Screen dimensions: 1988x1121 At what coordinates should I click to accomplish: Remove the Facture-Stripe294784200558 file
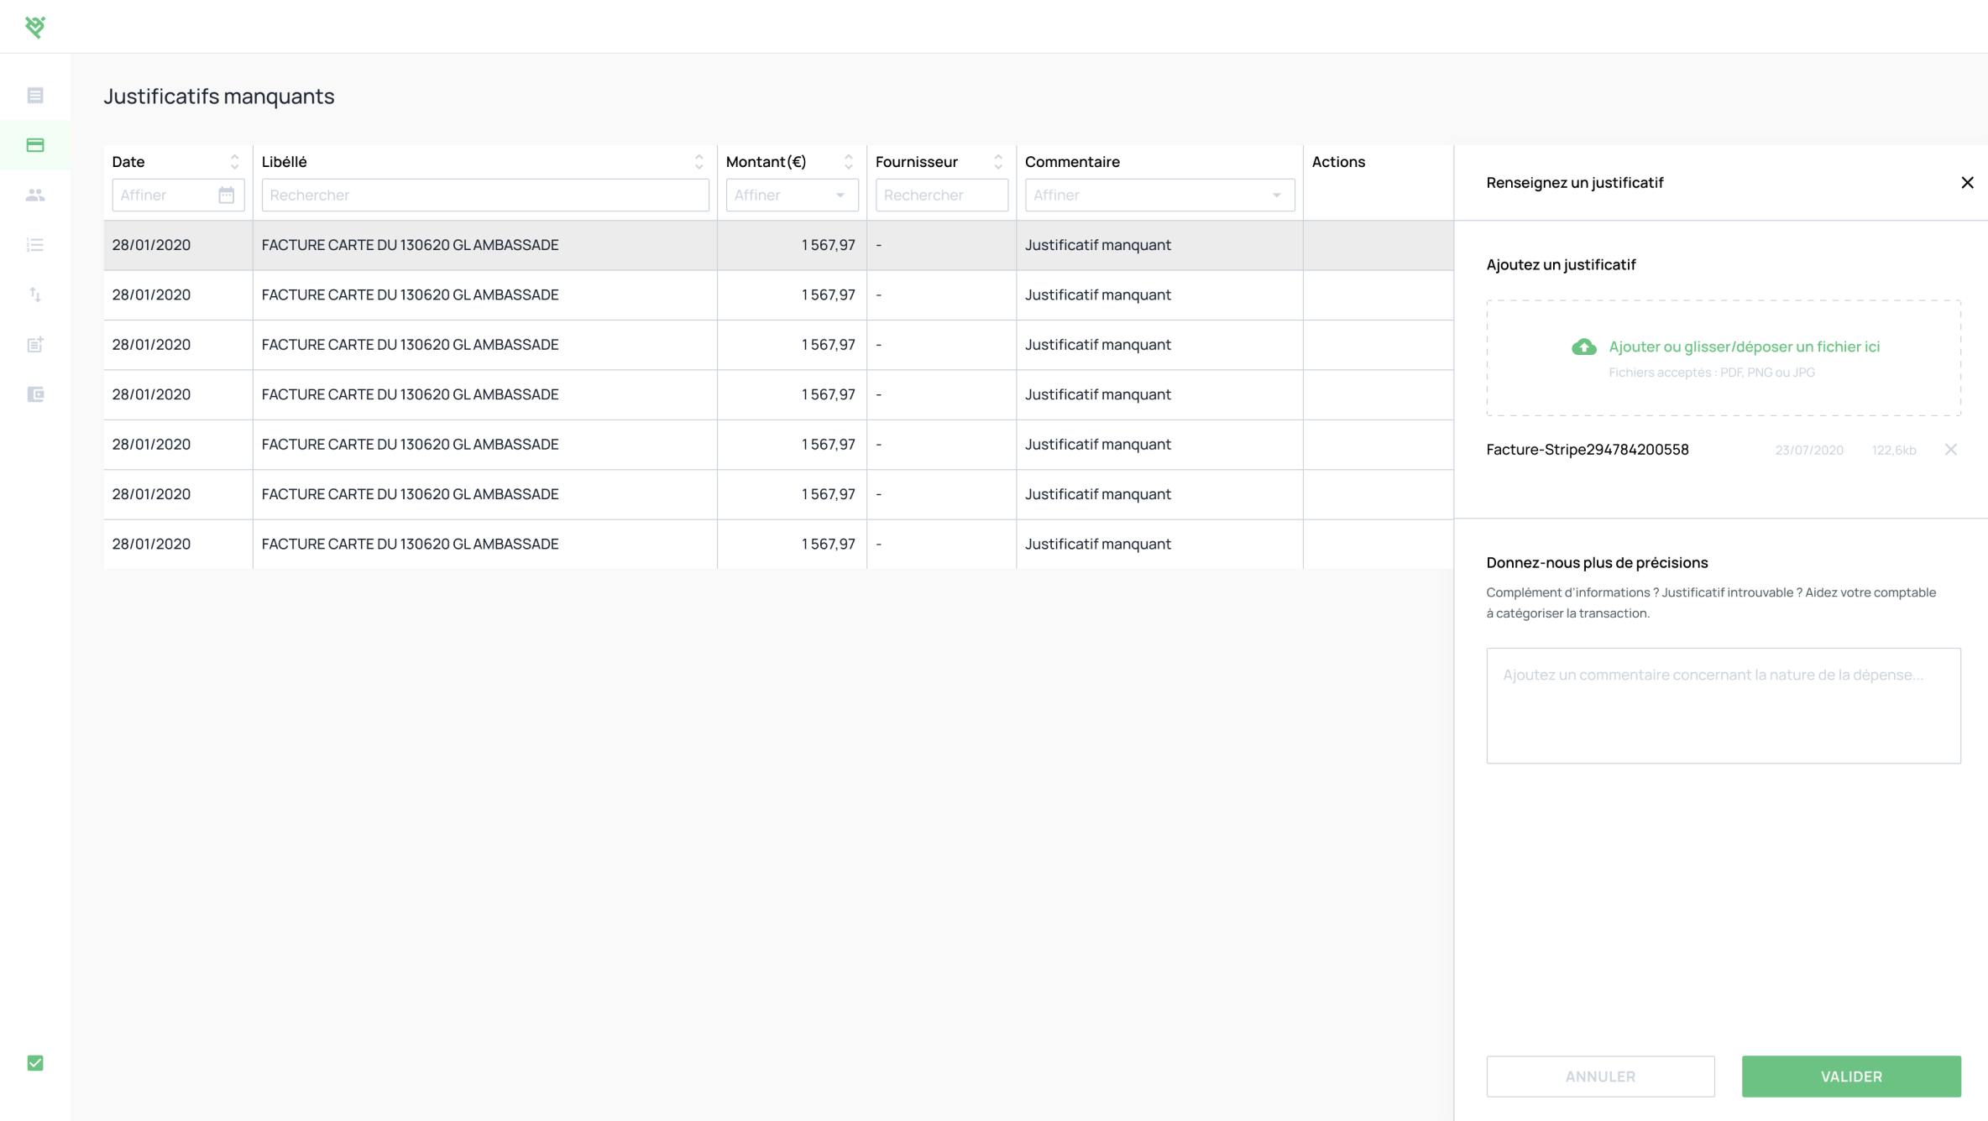pos(1950,450)
